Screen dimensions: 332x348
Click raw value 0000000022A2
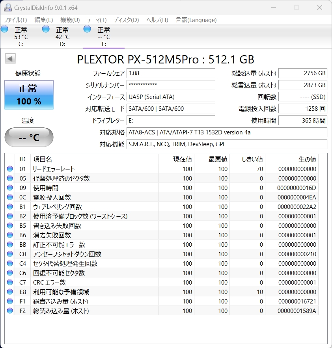297,207
